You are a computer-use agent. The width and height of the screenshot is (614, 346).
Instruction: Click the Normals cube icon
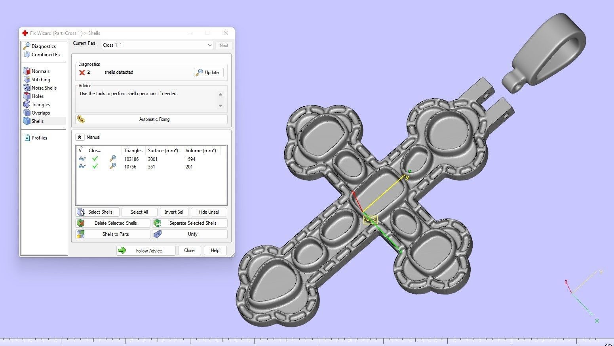click(27, 71)
